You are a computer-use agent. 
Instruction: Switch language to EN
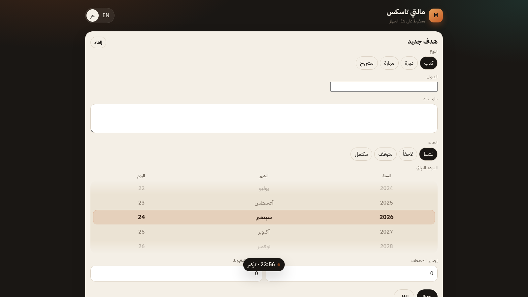pos(106,16)
